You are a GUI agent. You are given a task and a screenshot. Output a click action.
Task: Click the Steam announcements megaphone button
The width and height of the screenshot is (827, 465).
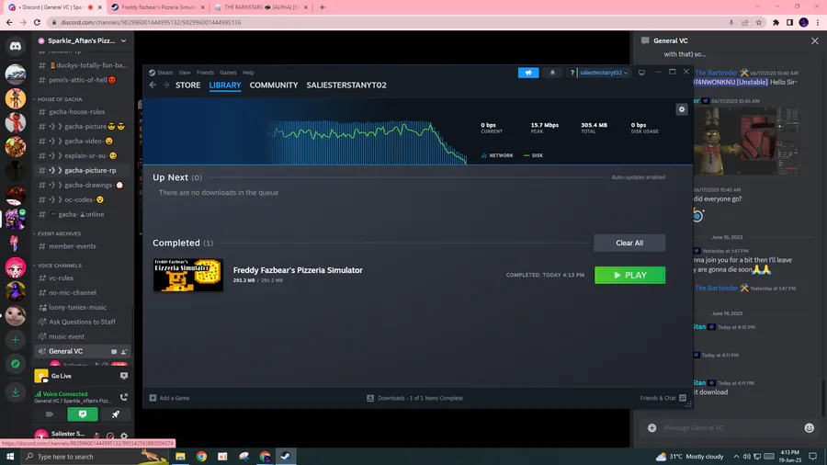tap(528, 73)
